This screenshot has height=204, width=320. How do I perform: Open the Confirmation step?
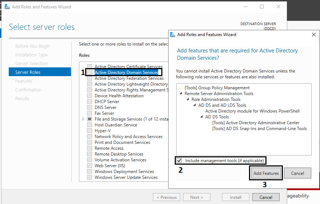point(28,90)
